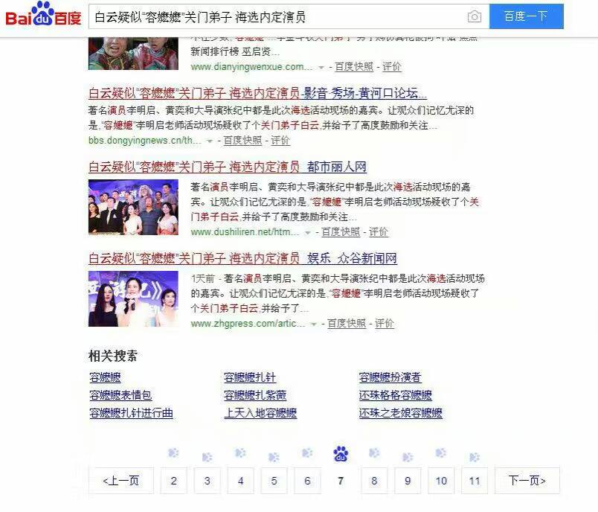This screenshot has height=512, width=598.
Task: Select related search 上天入地容嬷嬷
Action: tap(260, 413)
